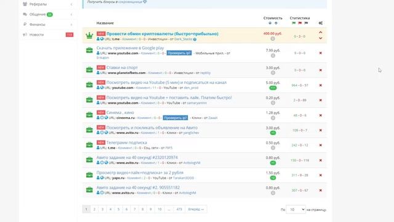This screenshot has width=394, height=222.
Task: Click 'Проверить ip?' in the Синема row
Action: [175, 118]
